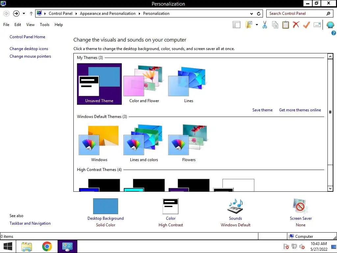This screenshot has height=253, width=337.
Task: Click Control Panel in the breadcrumb
Action: [x=61, y=14]
